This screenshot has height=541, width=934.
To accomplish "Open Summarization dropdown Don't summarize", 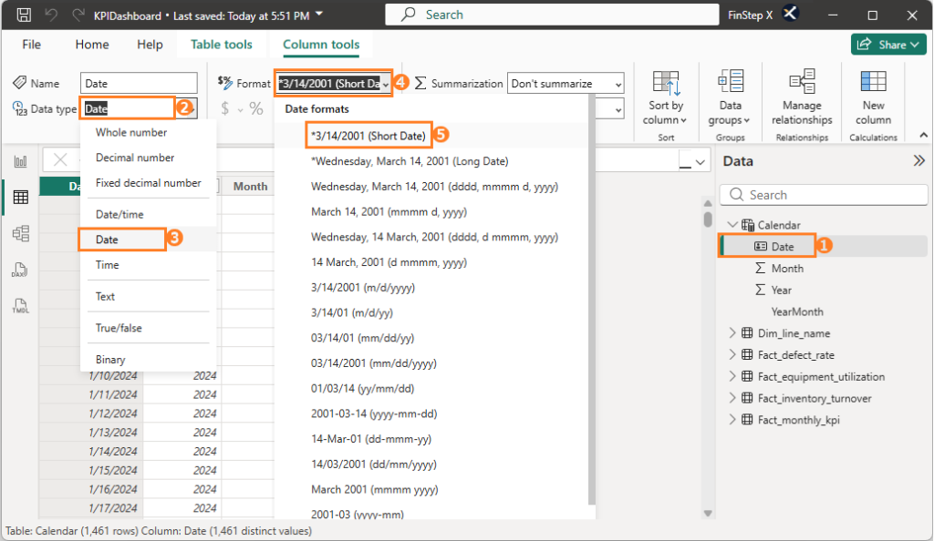I will click(x=566, y=84).
